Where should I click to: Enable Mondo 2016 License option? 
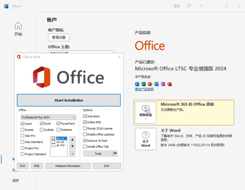[x=85, y=128]
